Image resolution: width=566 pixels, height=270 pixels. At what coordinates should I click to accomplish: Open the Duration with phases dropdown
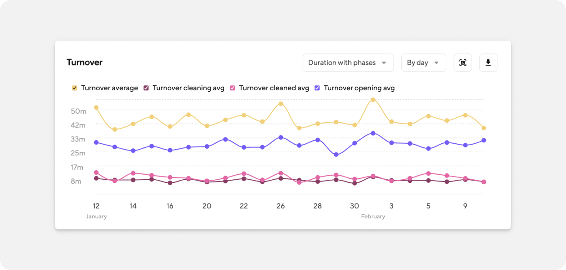pos(348,63)
